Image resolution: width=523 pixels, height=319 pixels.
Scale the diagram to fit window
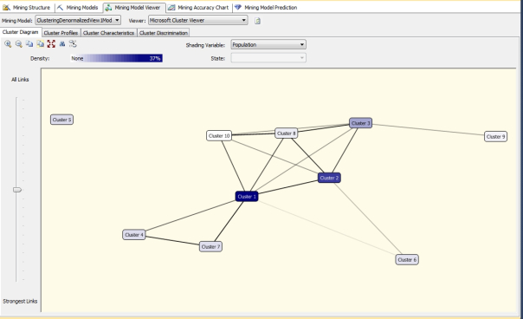[x=51, y=43]
